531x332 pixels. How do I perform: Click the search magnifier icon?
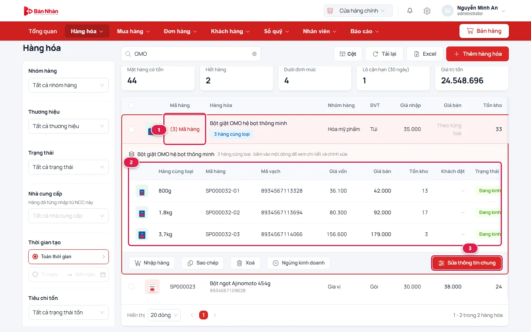tap(128, 54)
